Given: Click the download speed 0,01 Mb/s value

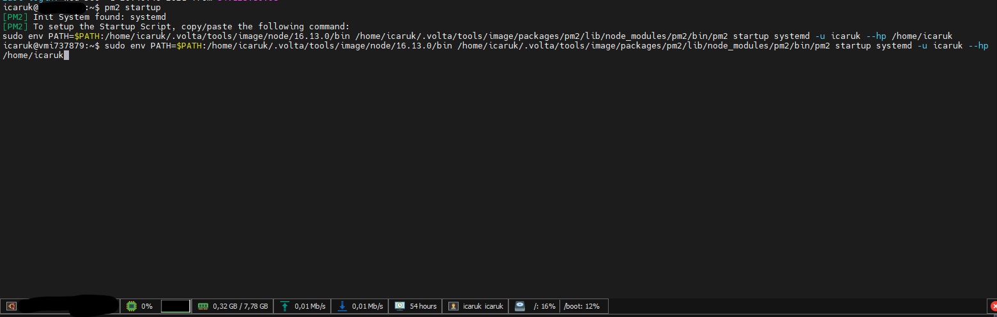Looking at the screenshot, I should [x=367, y=306].
